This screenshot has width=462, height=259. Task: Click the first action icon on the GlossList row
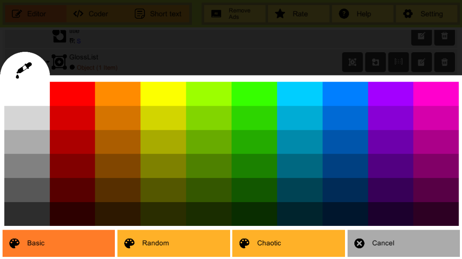[x=353, y=62]
